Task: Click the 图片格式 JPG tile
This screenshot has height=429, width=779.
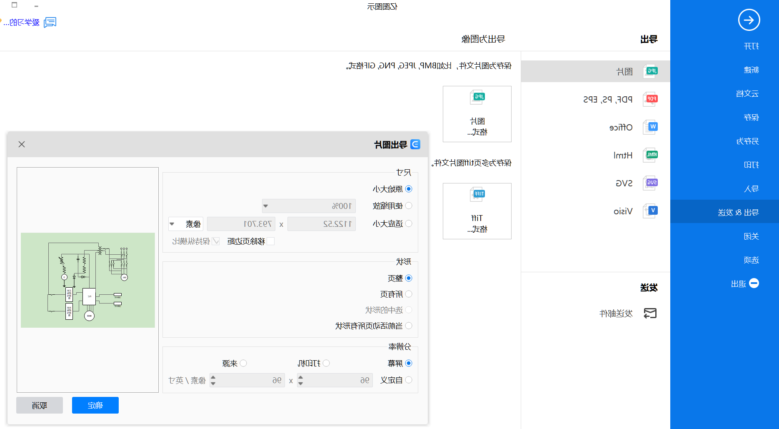Action: click(x=477, y=114)
